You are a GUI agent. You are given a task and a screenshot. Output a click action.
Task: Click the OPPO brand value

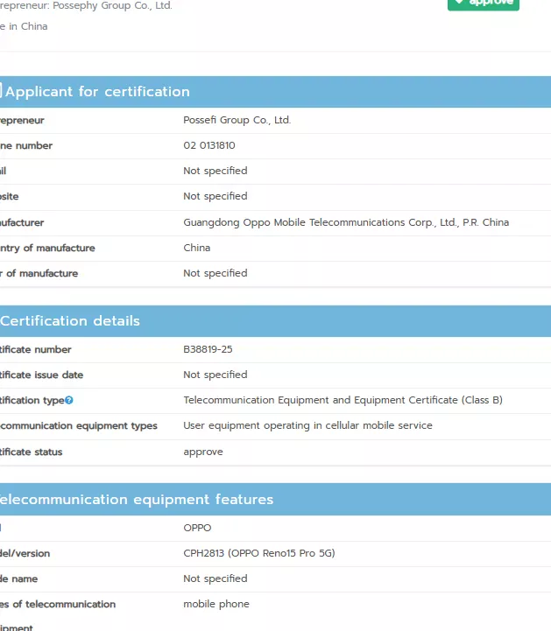coord(197,528)
